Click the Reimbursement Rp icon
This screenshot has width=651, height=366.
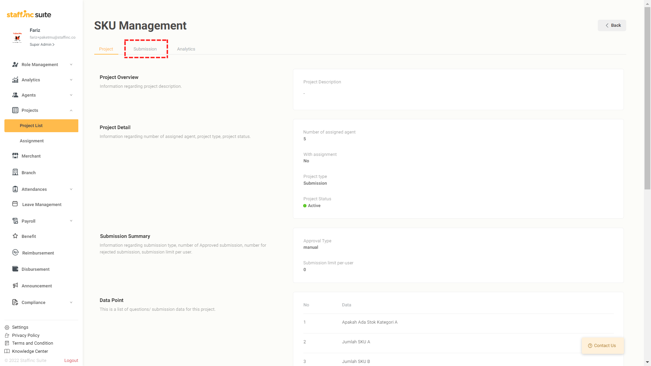click(15, 252)
